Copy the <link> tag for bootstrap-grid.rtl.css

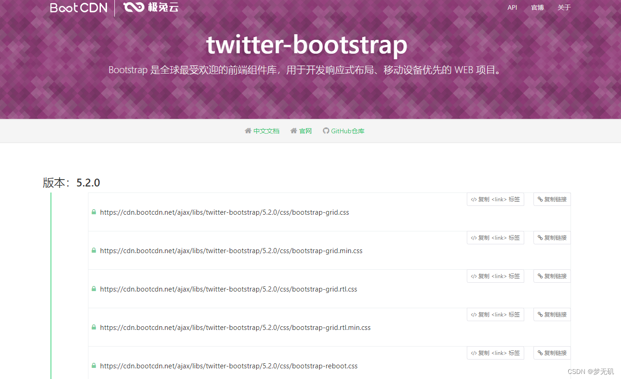(x=496, y=276)
